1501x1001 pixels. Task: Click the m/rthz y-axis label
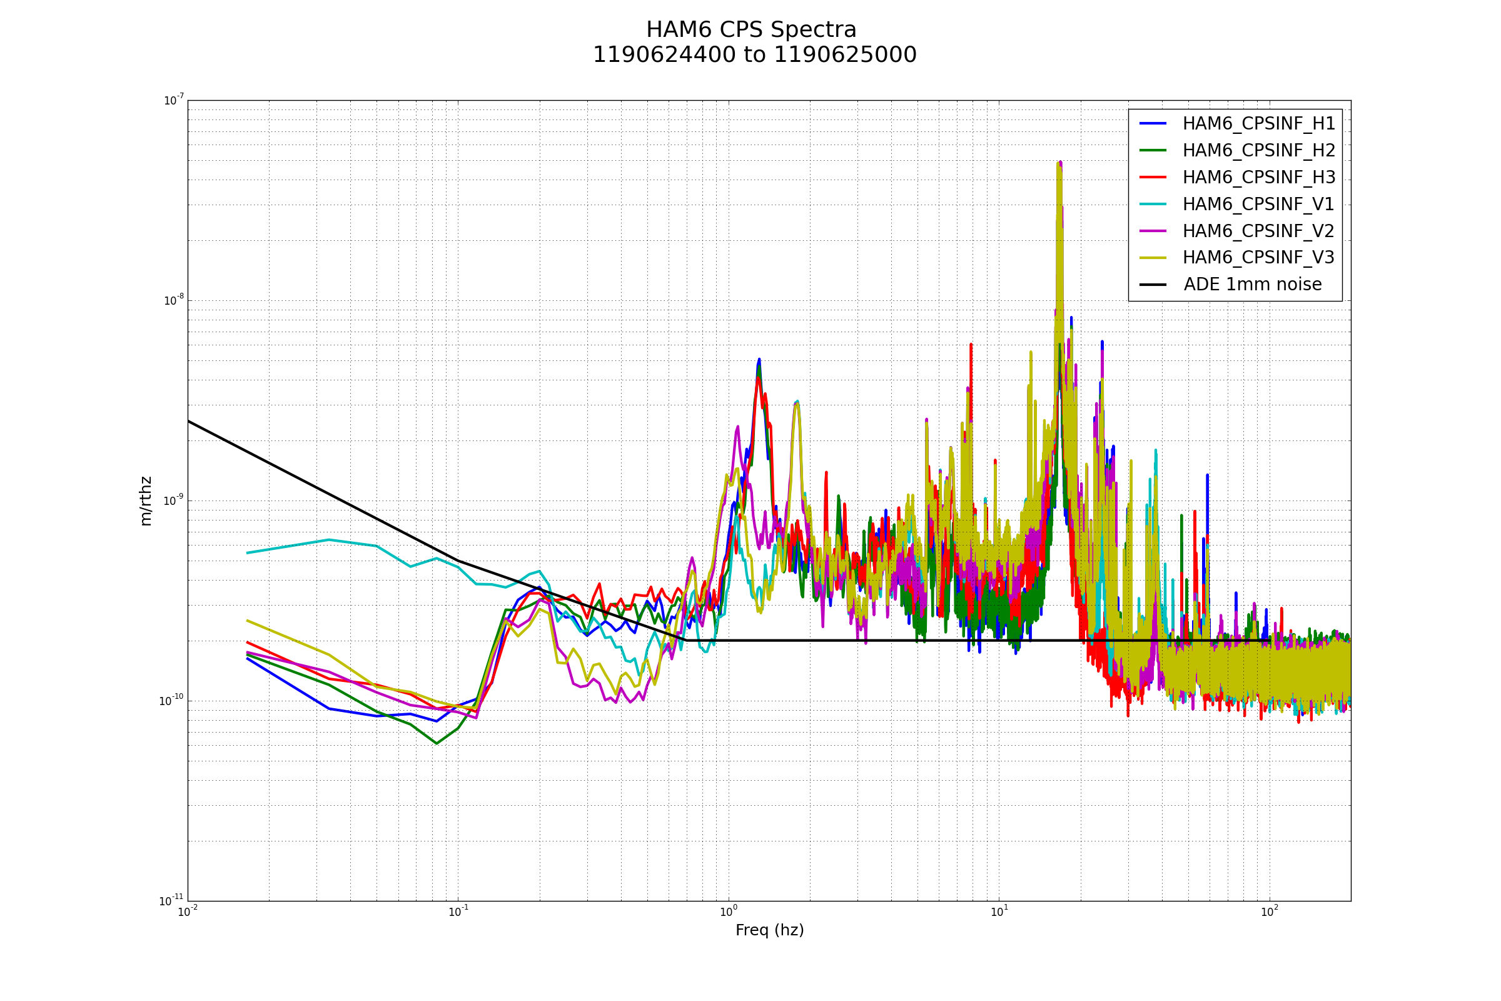click(x=146, y=501)
